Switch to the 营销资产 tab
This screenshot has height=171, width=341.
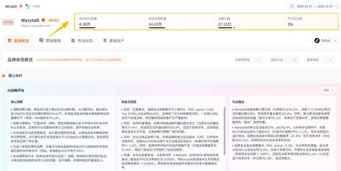(x=117, y=41)
